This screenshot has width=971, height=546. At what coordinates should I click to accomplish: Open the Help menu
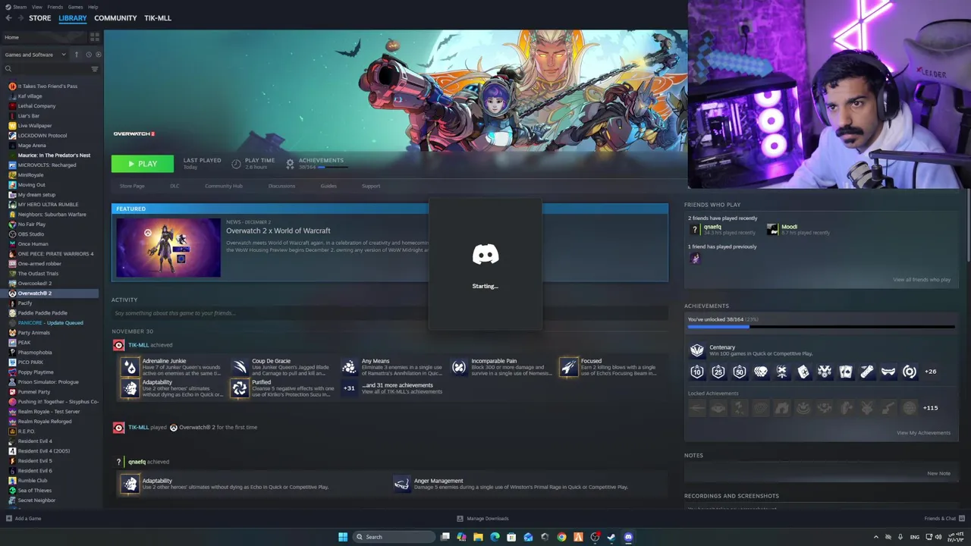[93, 7]
